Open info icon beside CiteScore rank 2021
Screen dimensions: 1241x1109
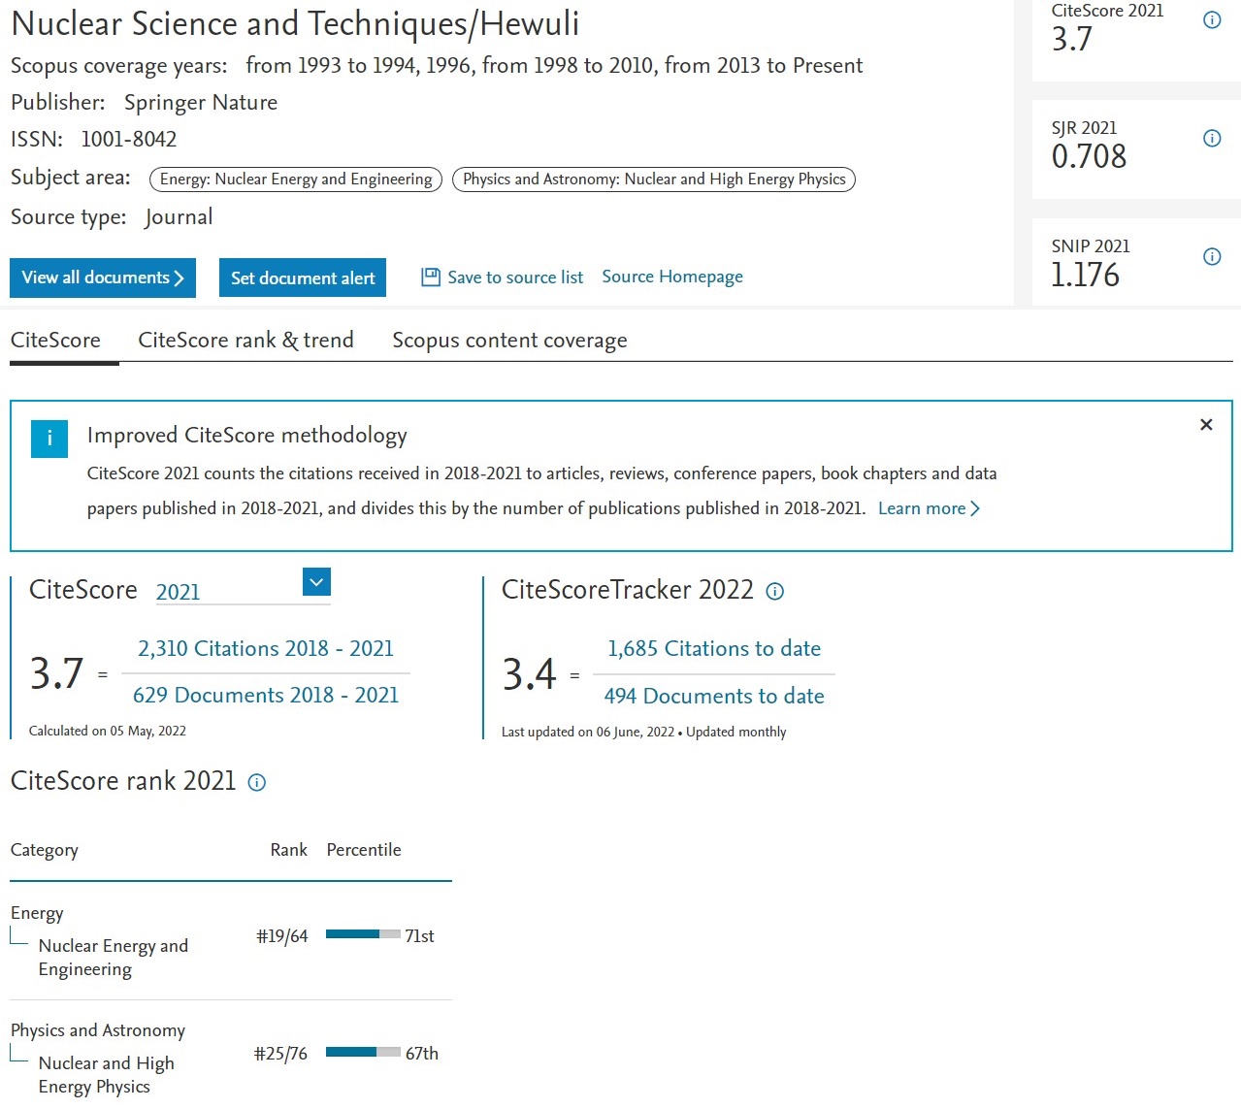[257, 783]
